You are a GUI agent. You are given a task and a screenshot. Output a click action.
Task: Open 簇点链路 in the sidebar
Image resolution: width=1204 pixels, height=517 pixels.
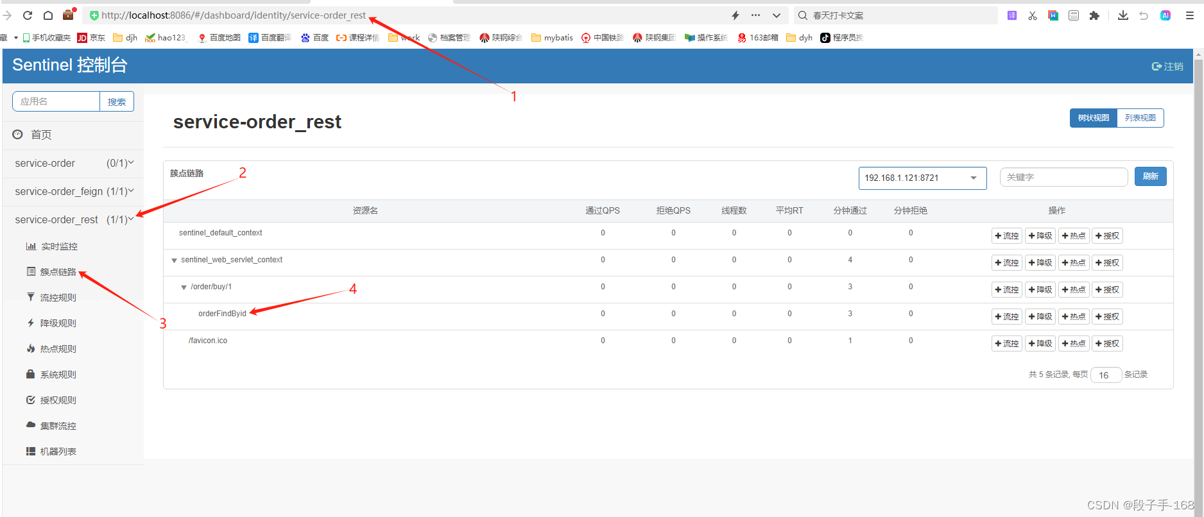click(x=51, y=272)
